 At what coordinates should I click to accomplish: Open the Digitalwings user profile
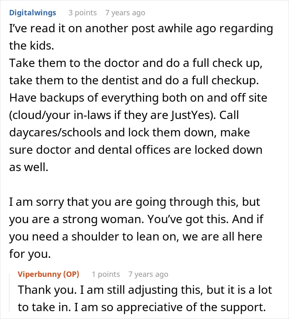click(33, 13)
